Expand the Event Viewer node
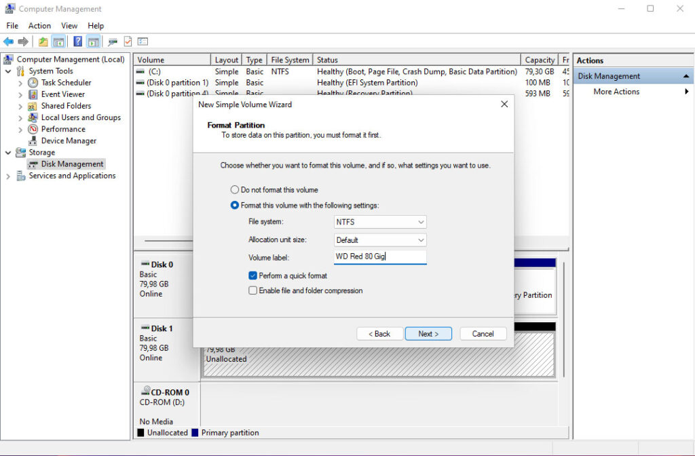This screenshot has height=456, width=695. tap(20, 94)
